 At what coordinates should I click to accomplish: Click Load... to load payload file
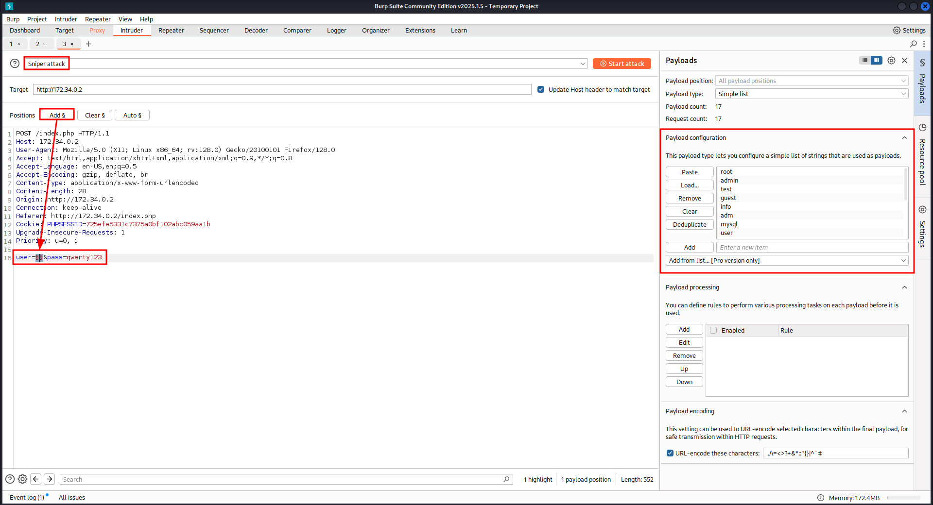tap(690, 185)
